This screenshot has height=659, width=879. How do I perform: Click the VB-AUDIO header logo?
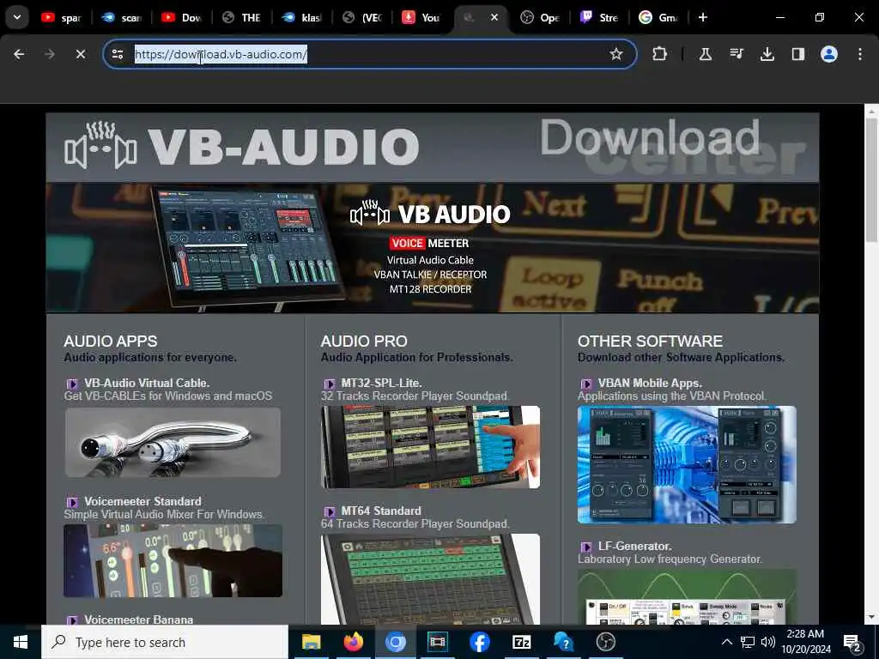241,146
